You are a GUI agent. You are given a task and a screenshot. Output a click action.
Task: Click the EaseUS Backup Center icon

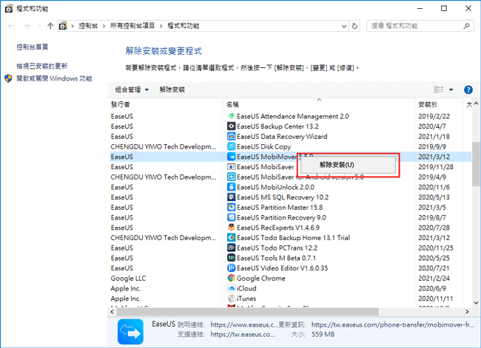(232, 126)
